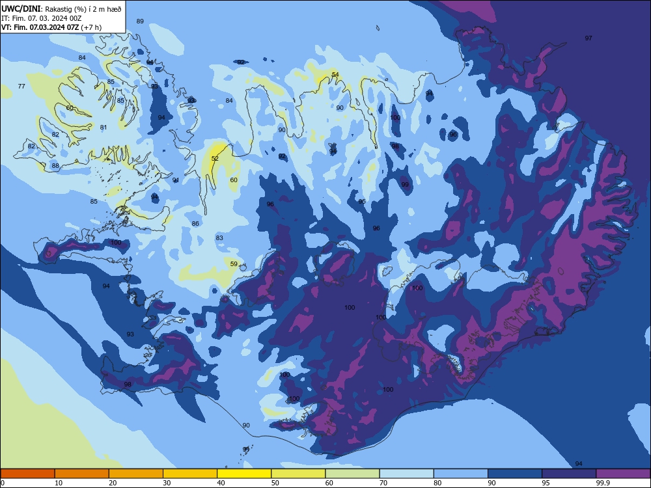This screenshot has width=651, height=488.
Task: Click the '88' humidity value on map
Action: point(55,166)
